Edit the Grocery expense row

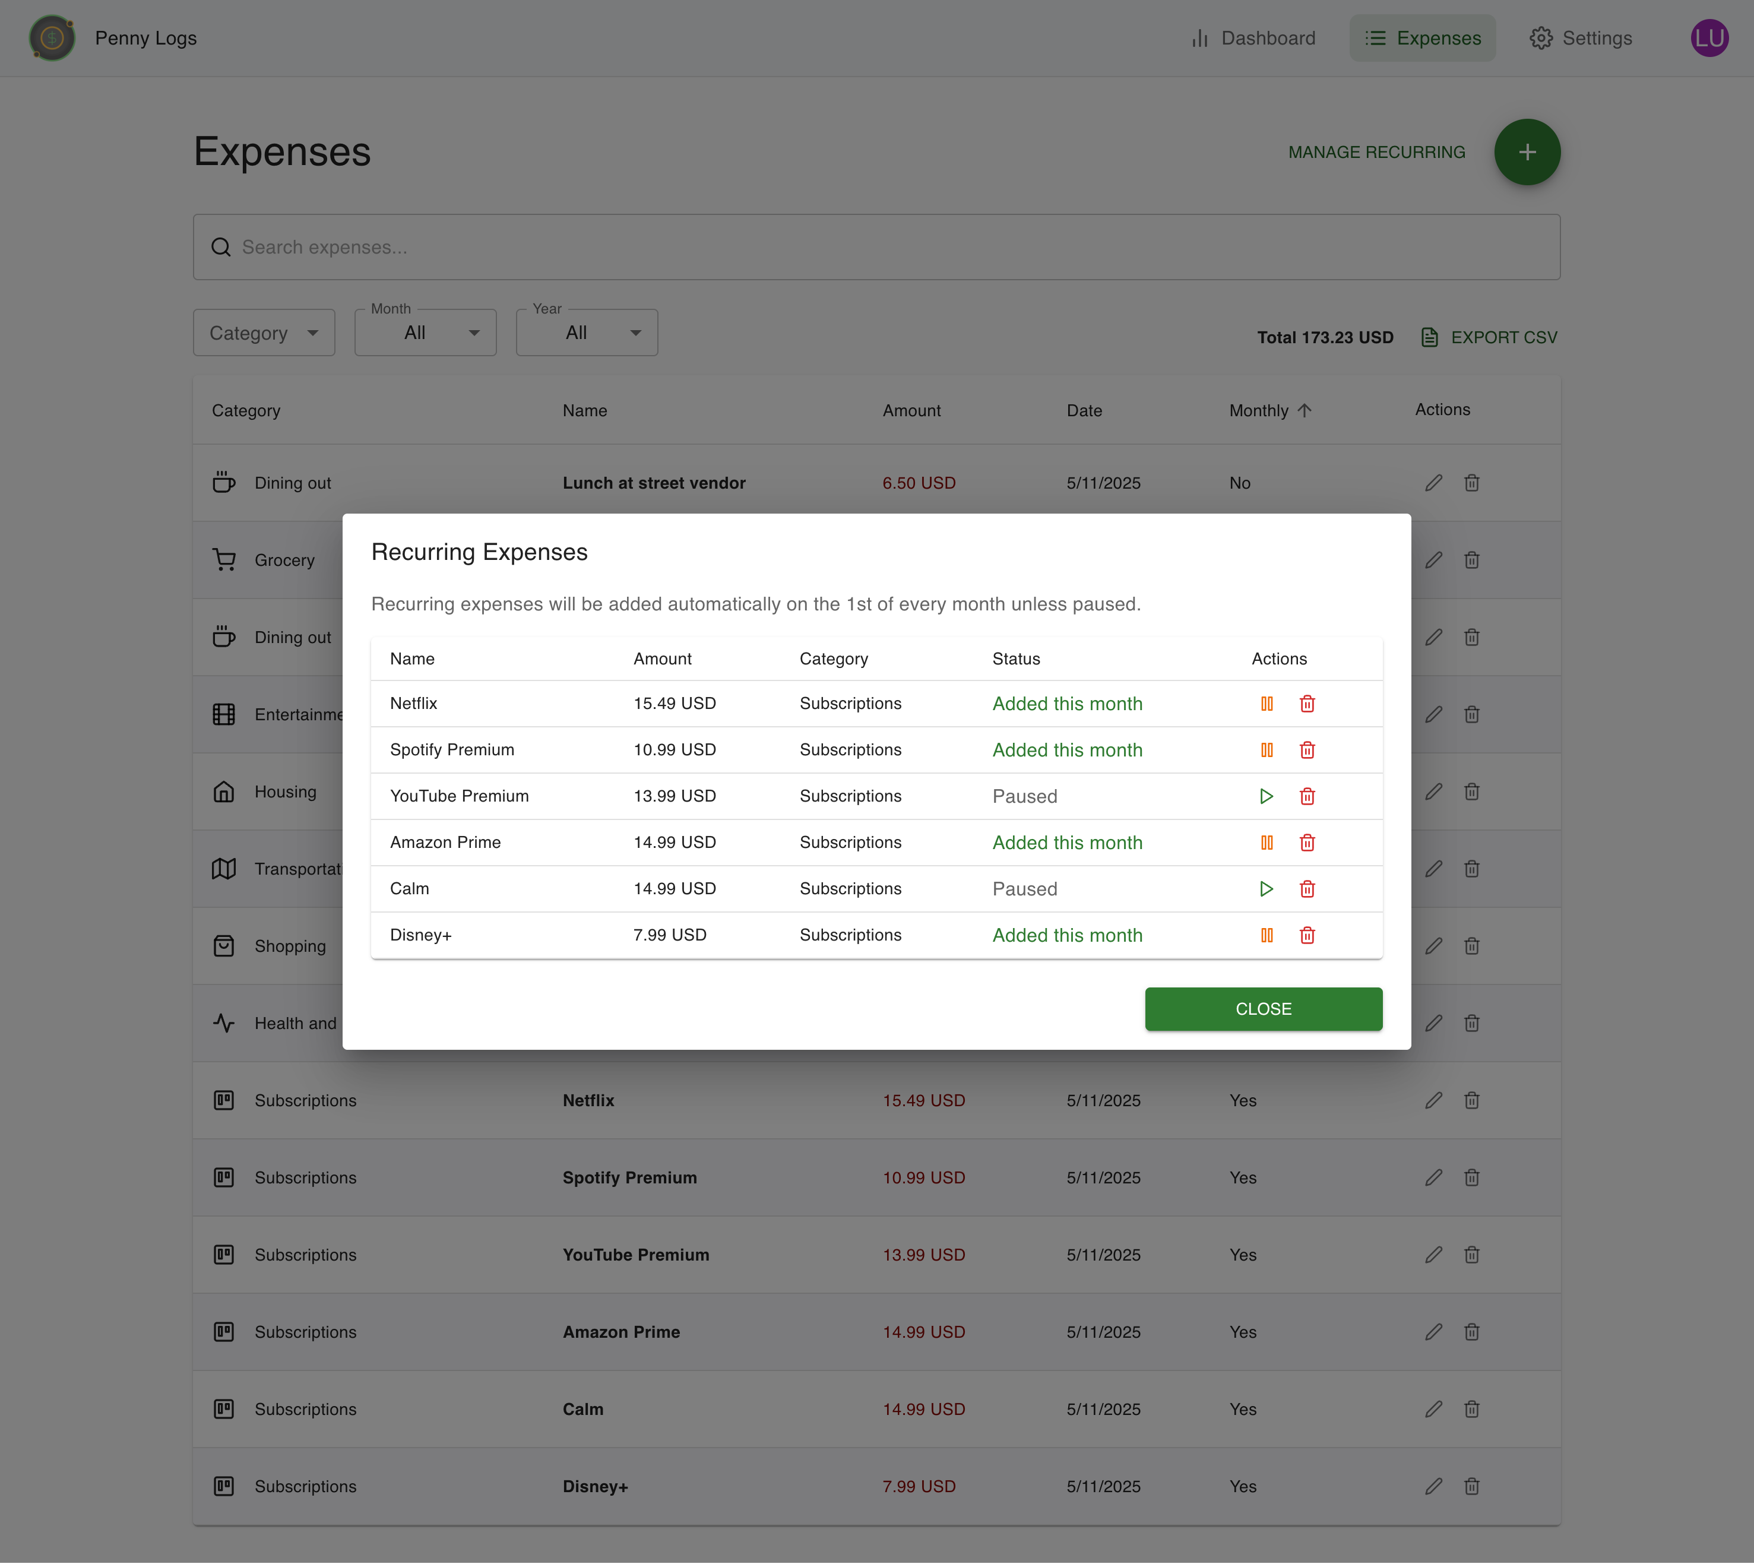click(1433, 561)
